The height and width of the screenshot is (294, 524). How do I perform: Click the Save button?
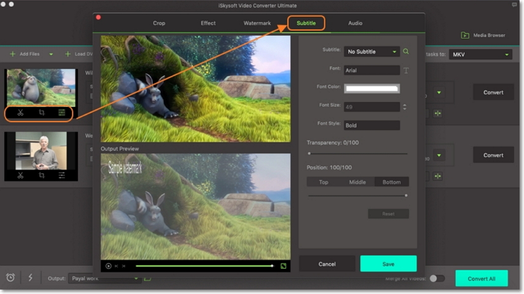(388, 264)
